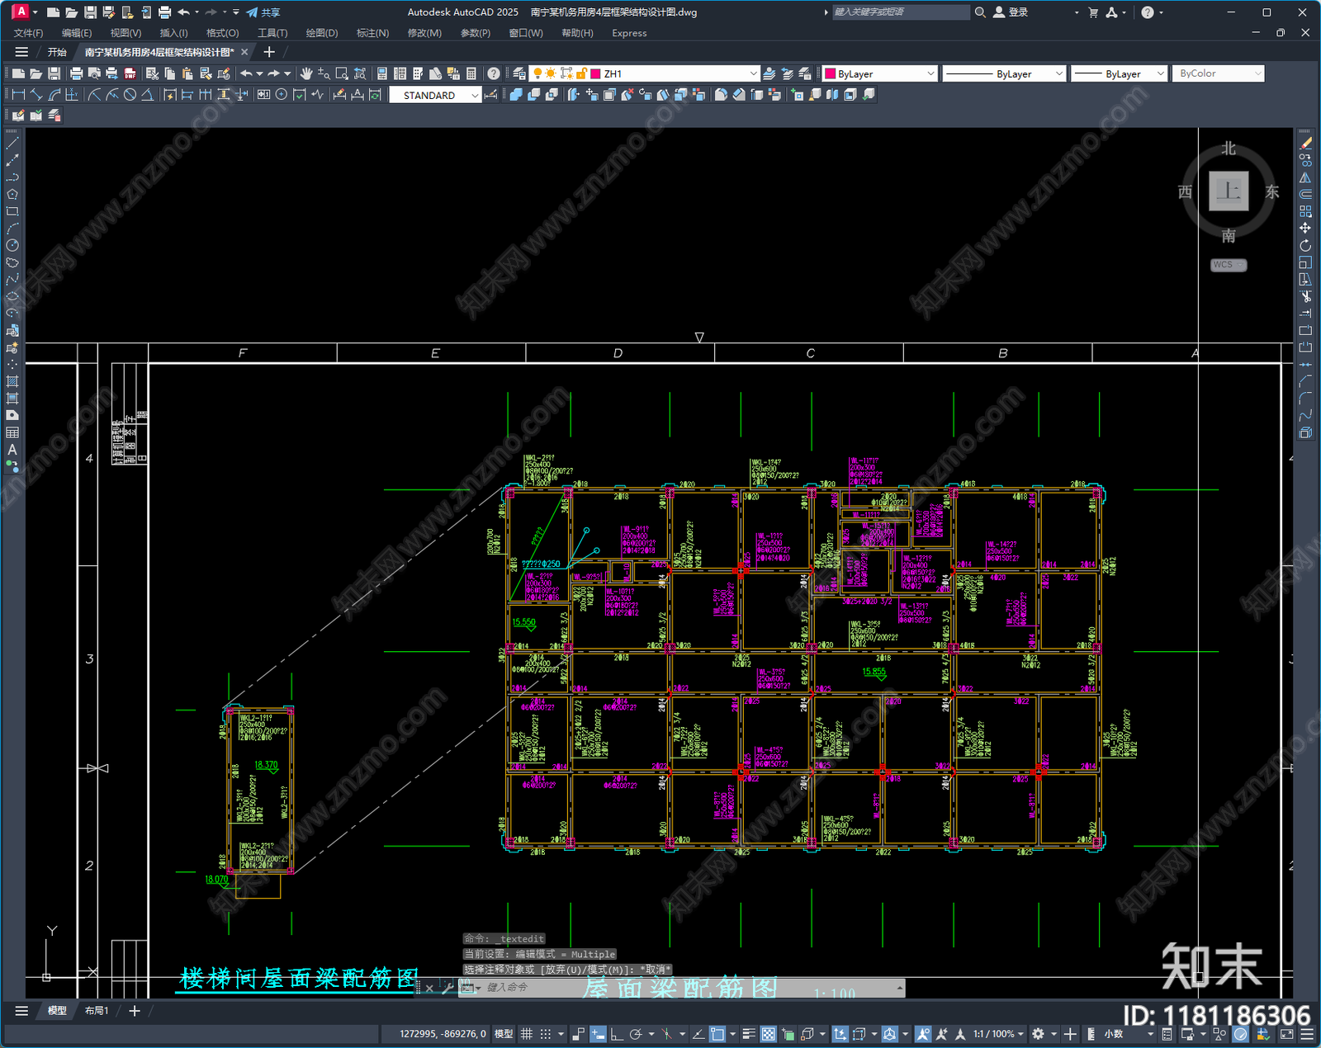The height and width of the screenshot is (1048, 1321).
Task: Toggle Object Snap in status bar
Action: [717, 1034]
